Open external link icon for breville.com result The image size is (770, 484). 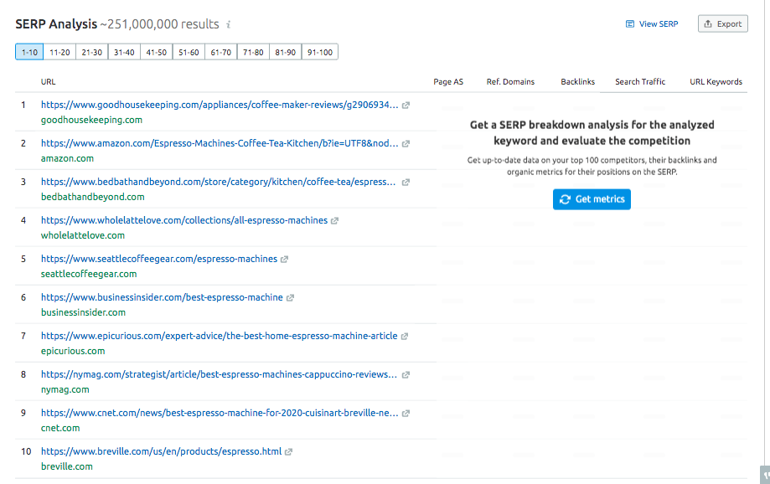[x=289, y=452]
